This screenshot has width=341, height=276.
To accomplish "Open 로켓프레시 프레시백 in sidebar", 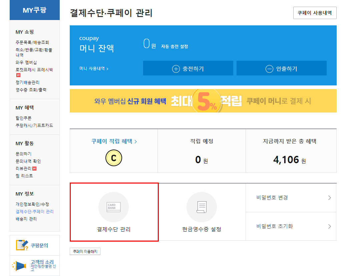I will click(34, 70).
